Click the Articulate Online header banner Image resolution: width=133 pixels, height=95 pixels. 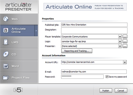85,7
